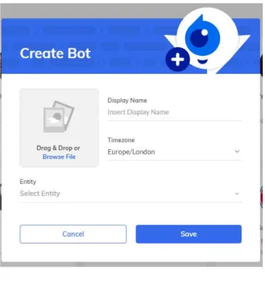This screenshot has height=281, width=265.
Task: Click the image placeholder icon in upload box
Action: point(59,117)
